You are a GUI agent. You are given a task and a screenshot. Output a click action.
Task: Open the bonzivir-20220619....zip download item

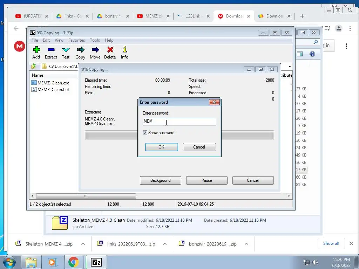208,244
